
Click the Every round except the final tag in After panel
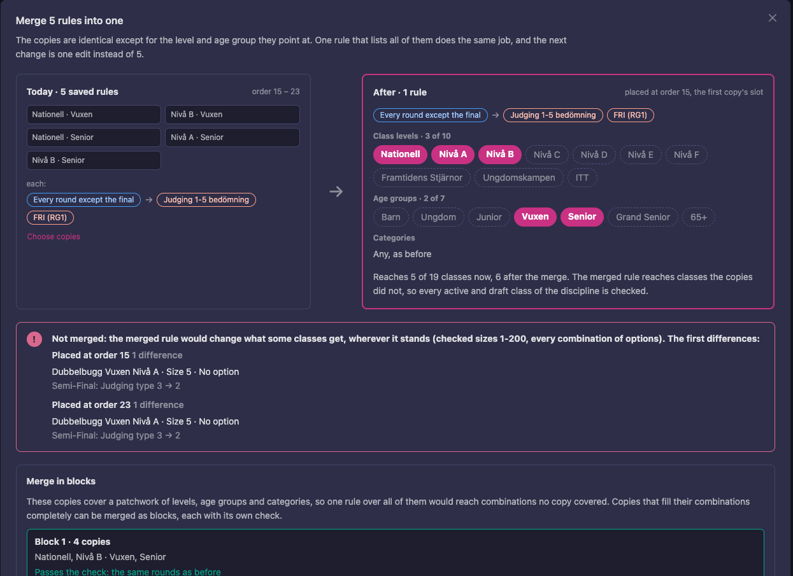pyautogui.click(x=431, y=115)
